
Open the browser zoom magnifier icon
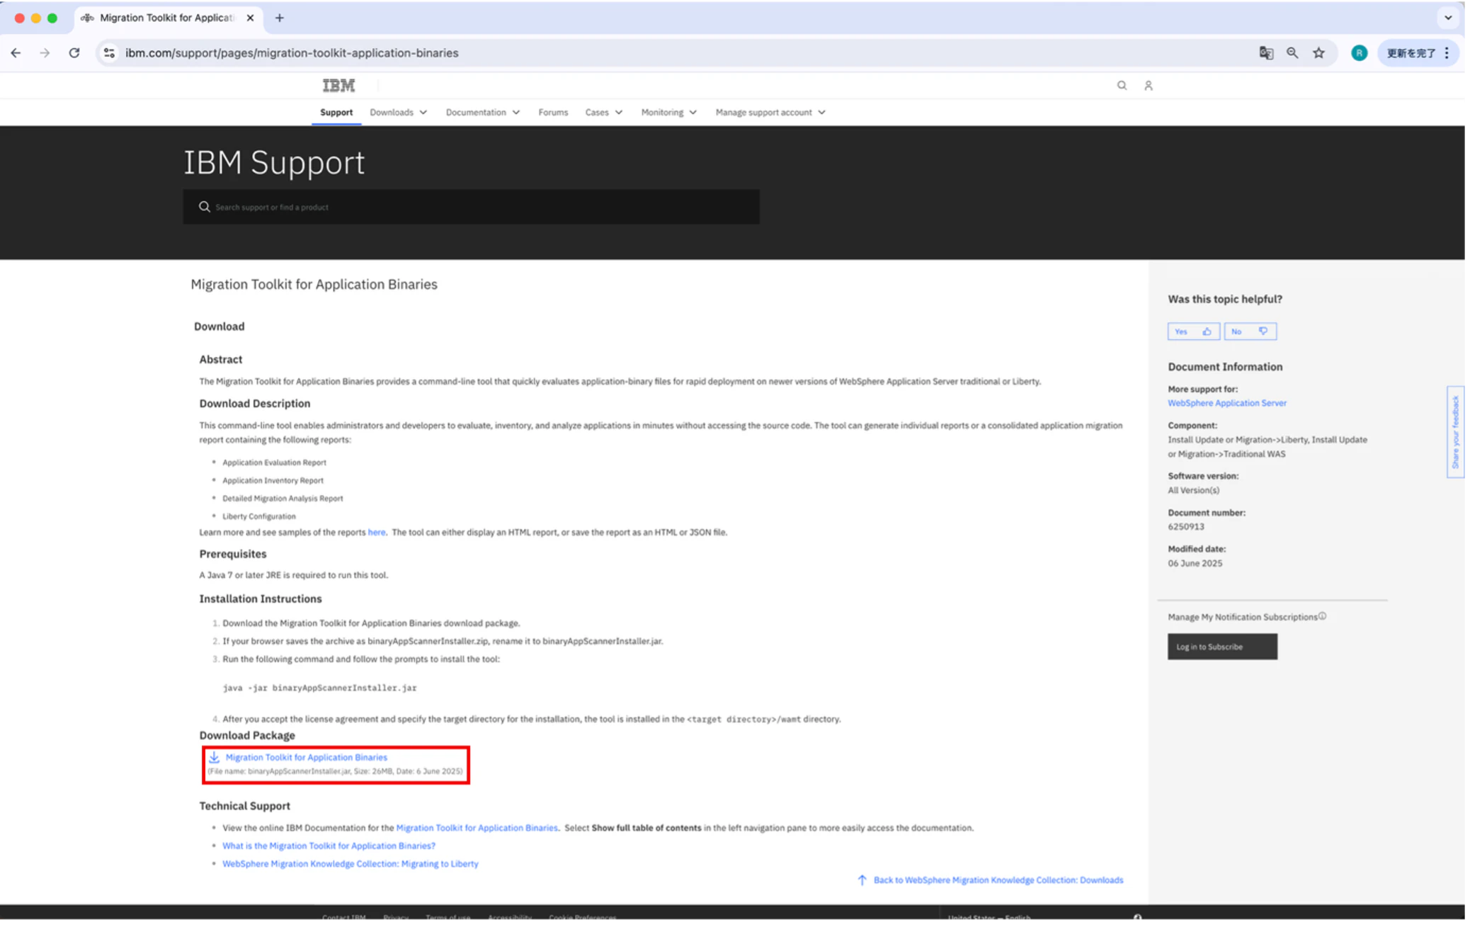pos(1292,53)
